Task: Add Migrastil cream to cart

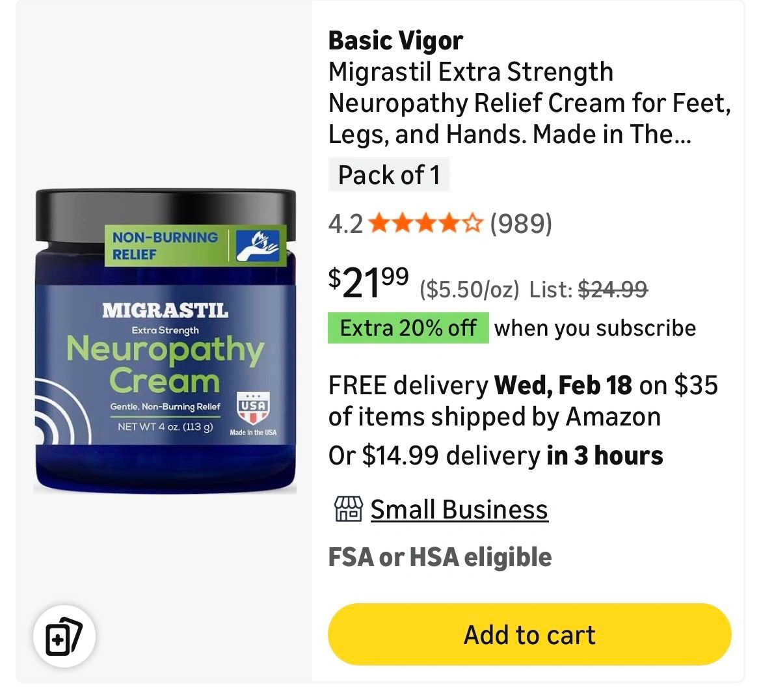Action: click(x=529, y=634)
